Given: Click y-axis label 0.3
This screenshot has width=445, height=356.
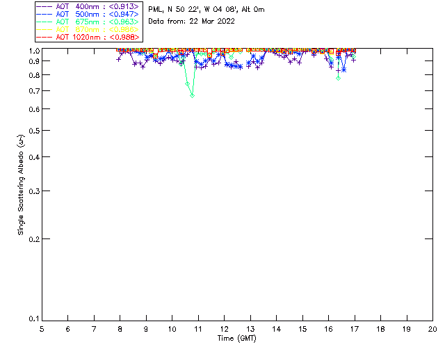Looking at the screenshot, I should tap(33, 191).
